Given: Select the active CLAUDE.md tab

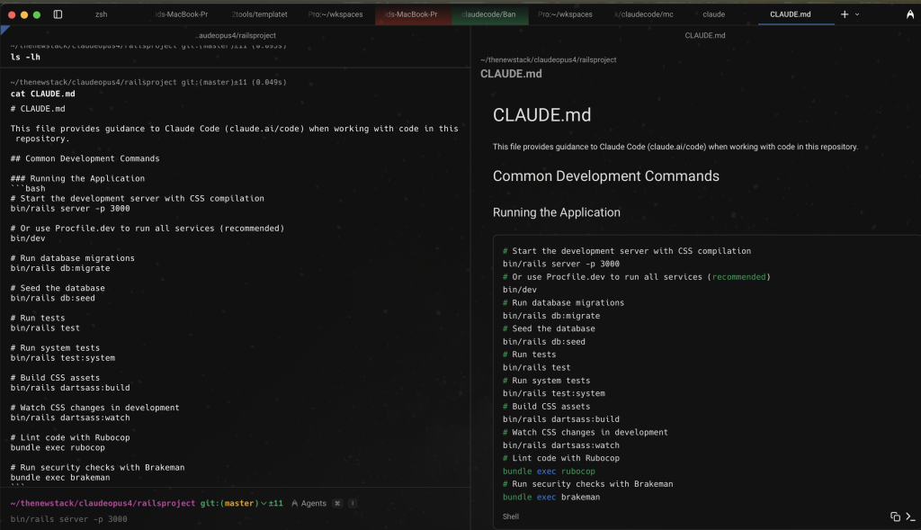Looking at the screenshot, I should (790, 14).
